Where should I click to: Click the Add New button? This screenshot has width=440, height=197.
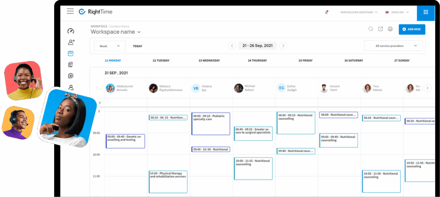pos(412,29)
